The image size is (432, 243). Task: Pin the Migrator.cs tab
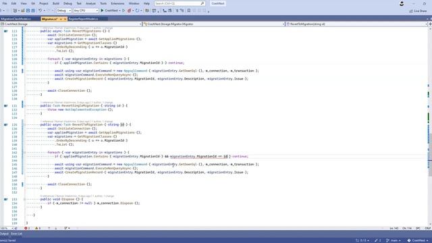(x=61, y=19)
